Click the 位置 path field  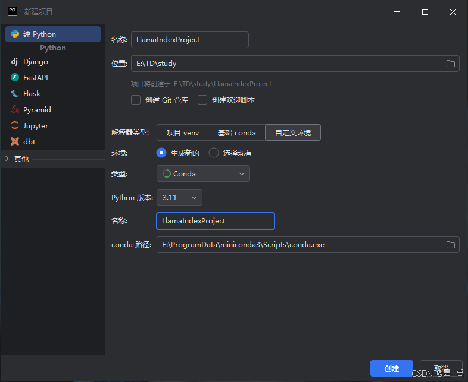[295, 64]
